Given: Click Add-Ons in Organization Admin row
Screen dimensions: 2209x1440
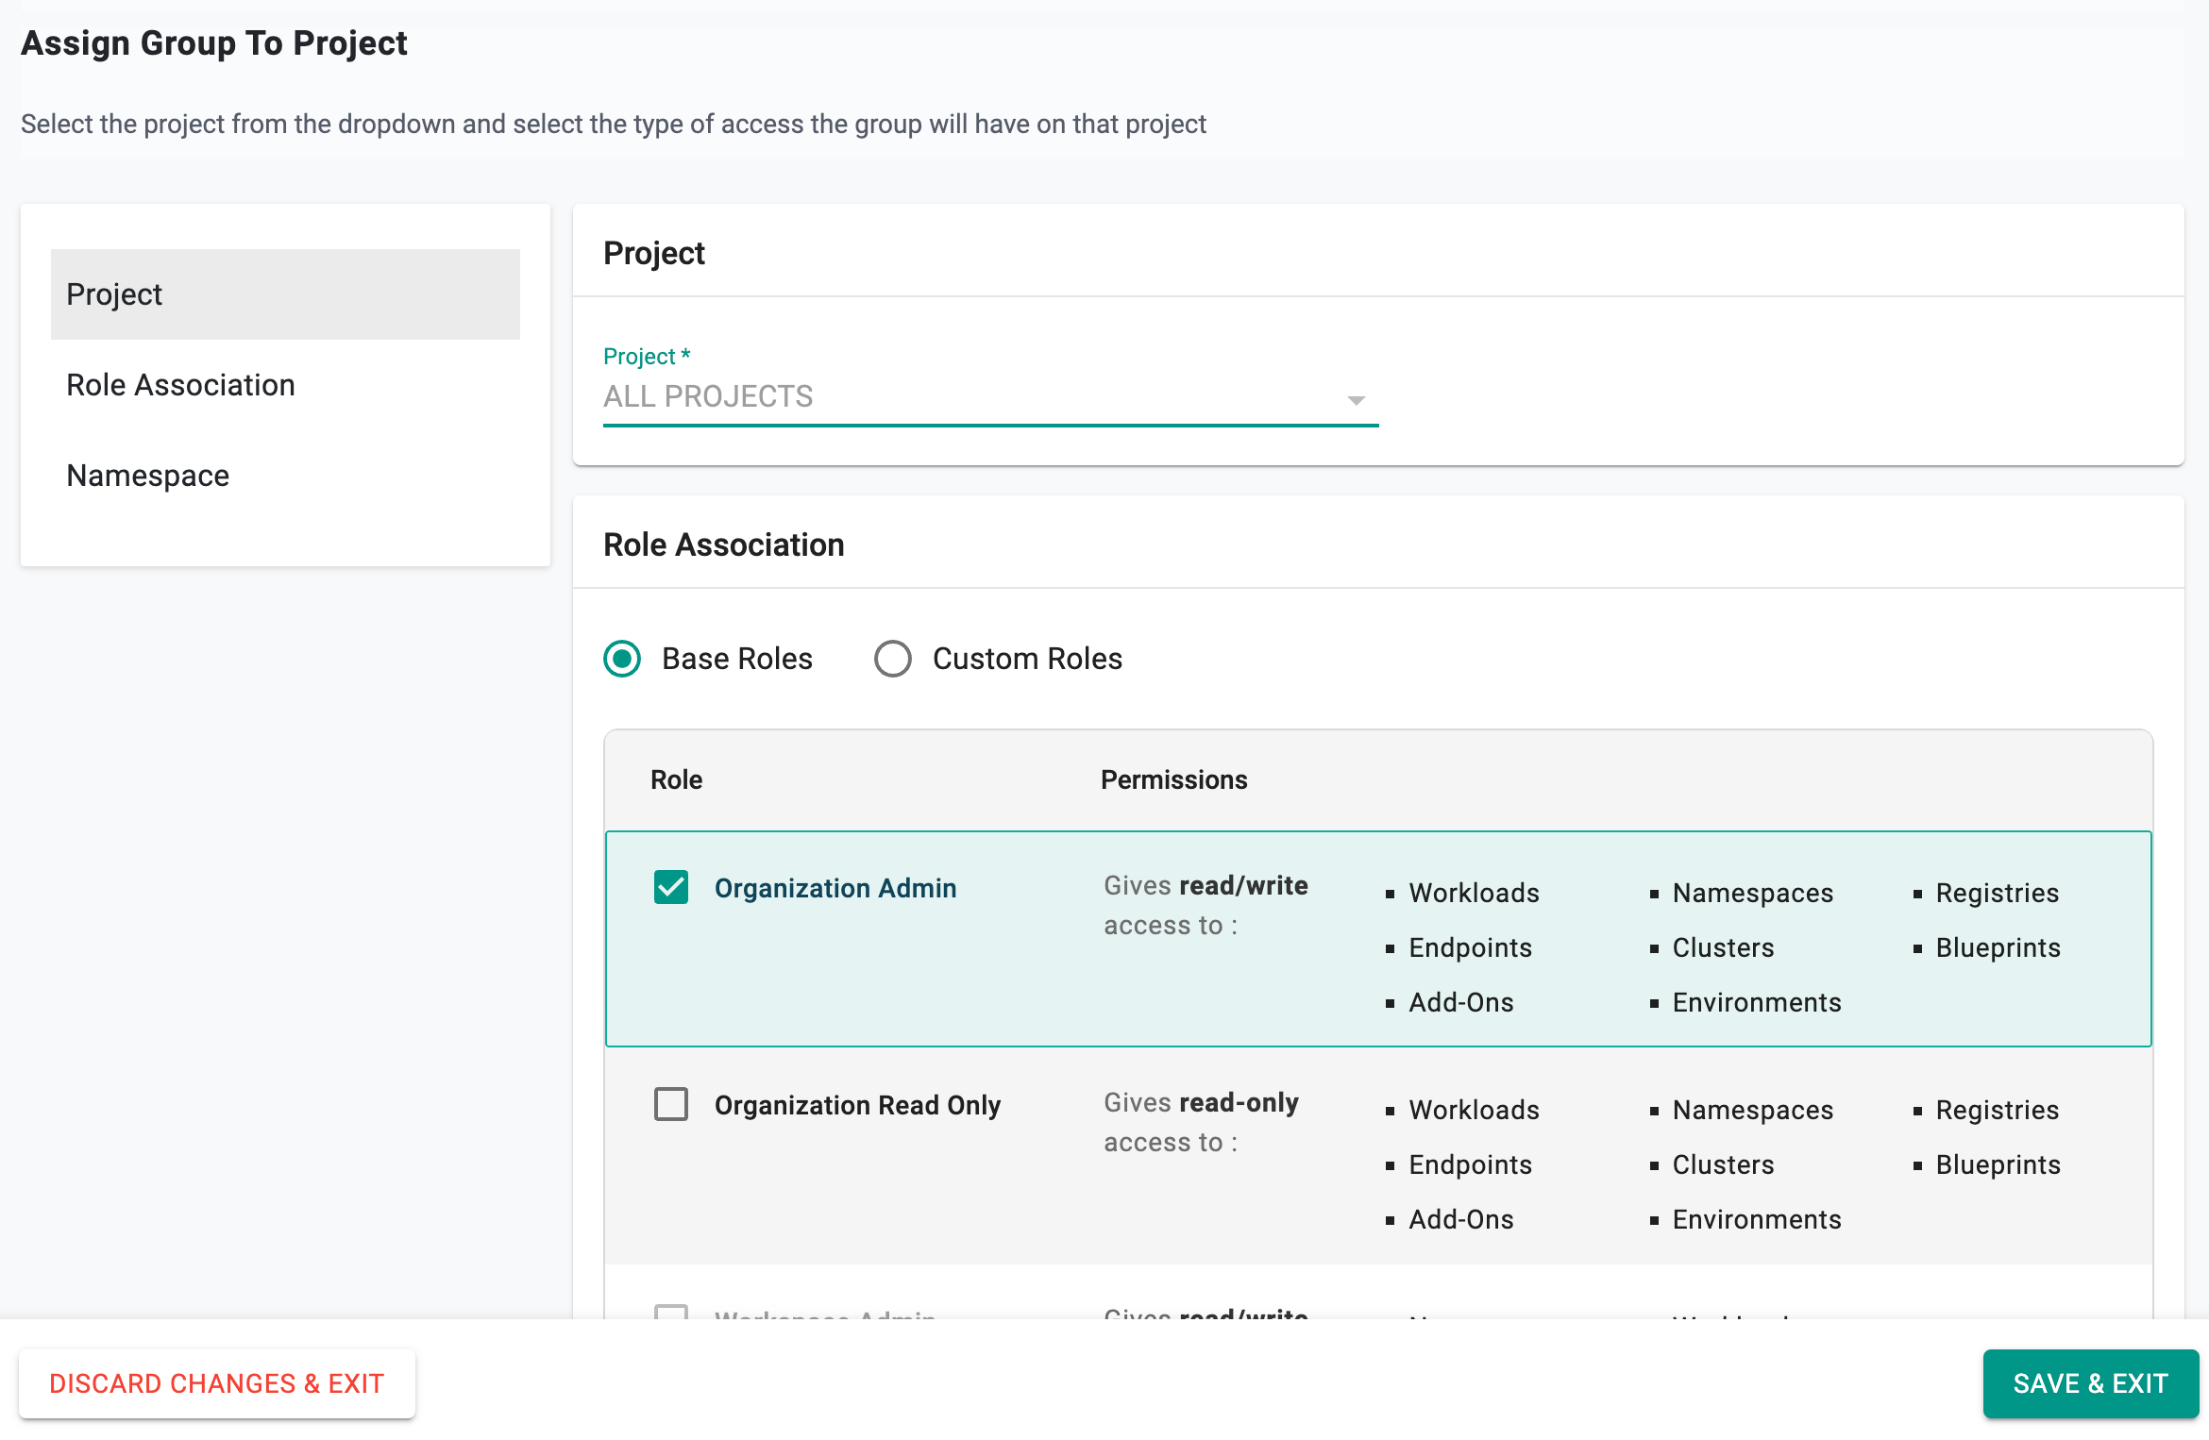Looking at the screenshot, I should coord(1461,1002).
